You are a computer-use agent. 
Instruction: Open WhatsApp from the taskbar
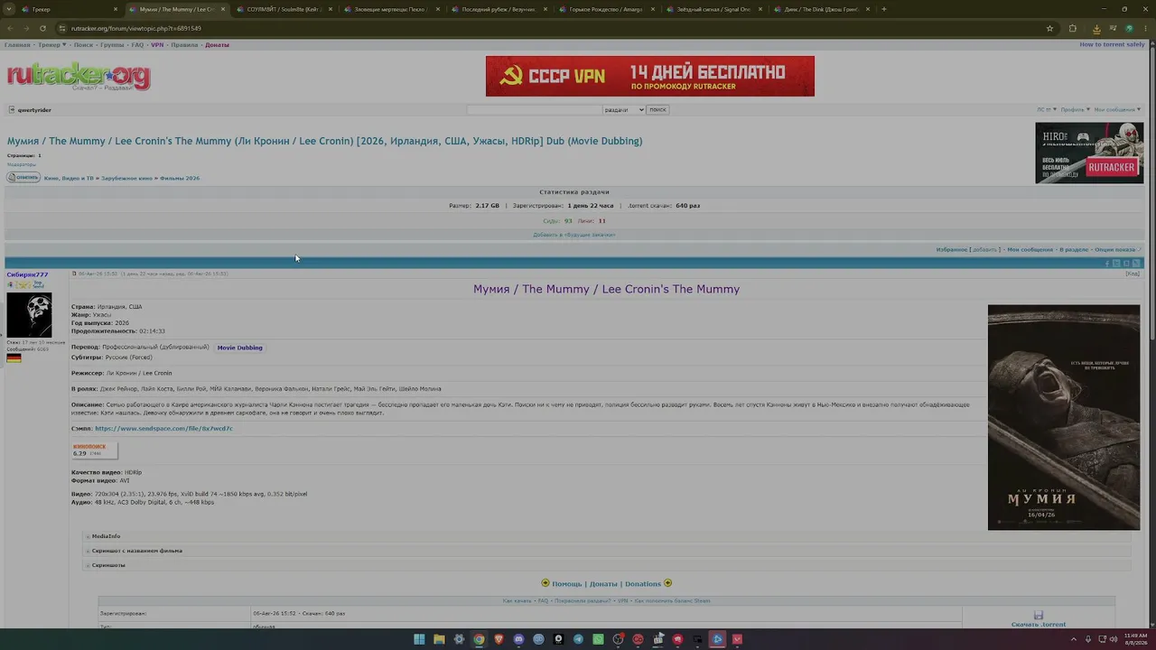(598, 639)
